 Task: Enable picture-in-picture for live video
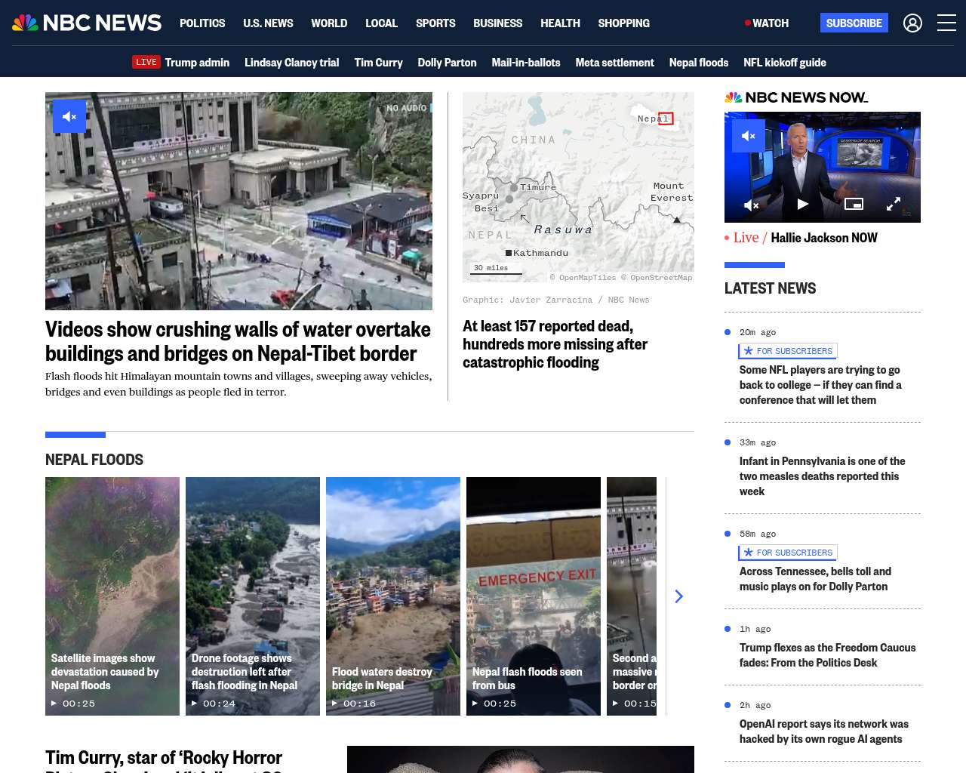coord(854,204)
